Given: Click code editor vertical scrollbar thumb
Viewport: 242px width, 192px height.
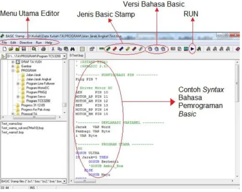Looking at the screenshot, I should coord(237,83).
